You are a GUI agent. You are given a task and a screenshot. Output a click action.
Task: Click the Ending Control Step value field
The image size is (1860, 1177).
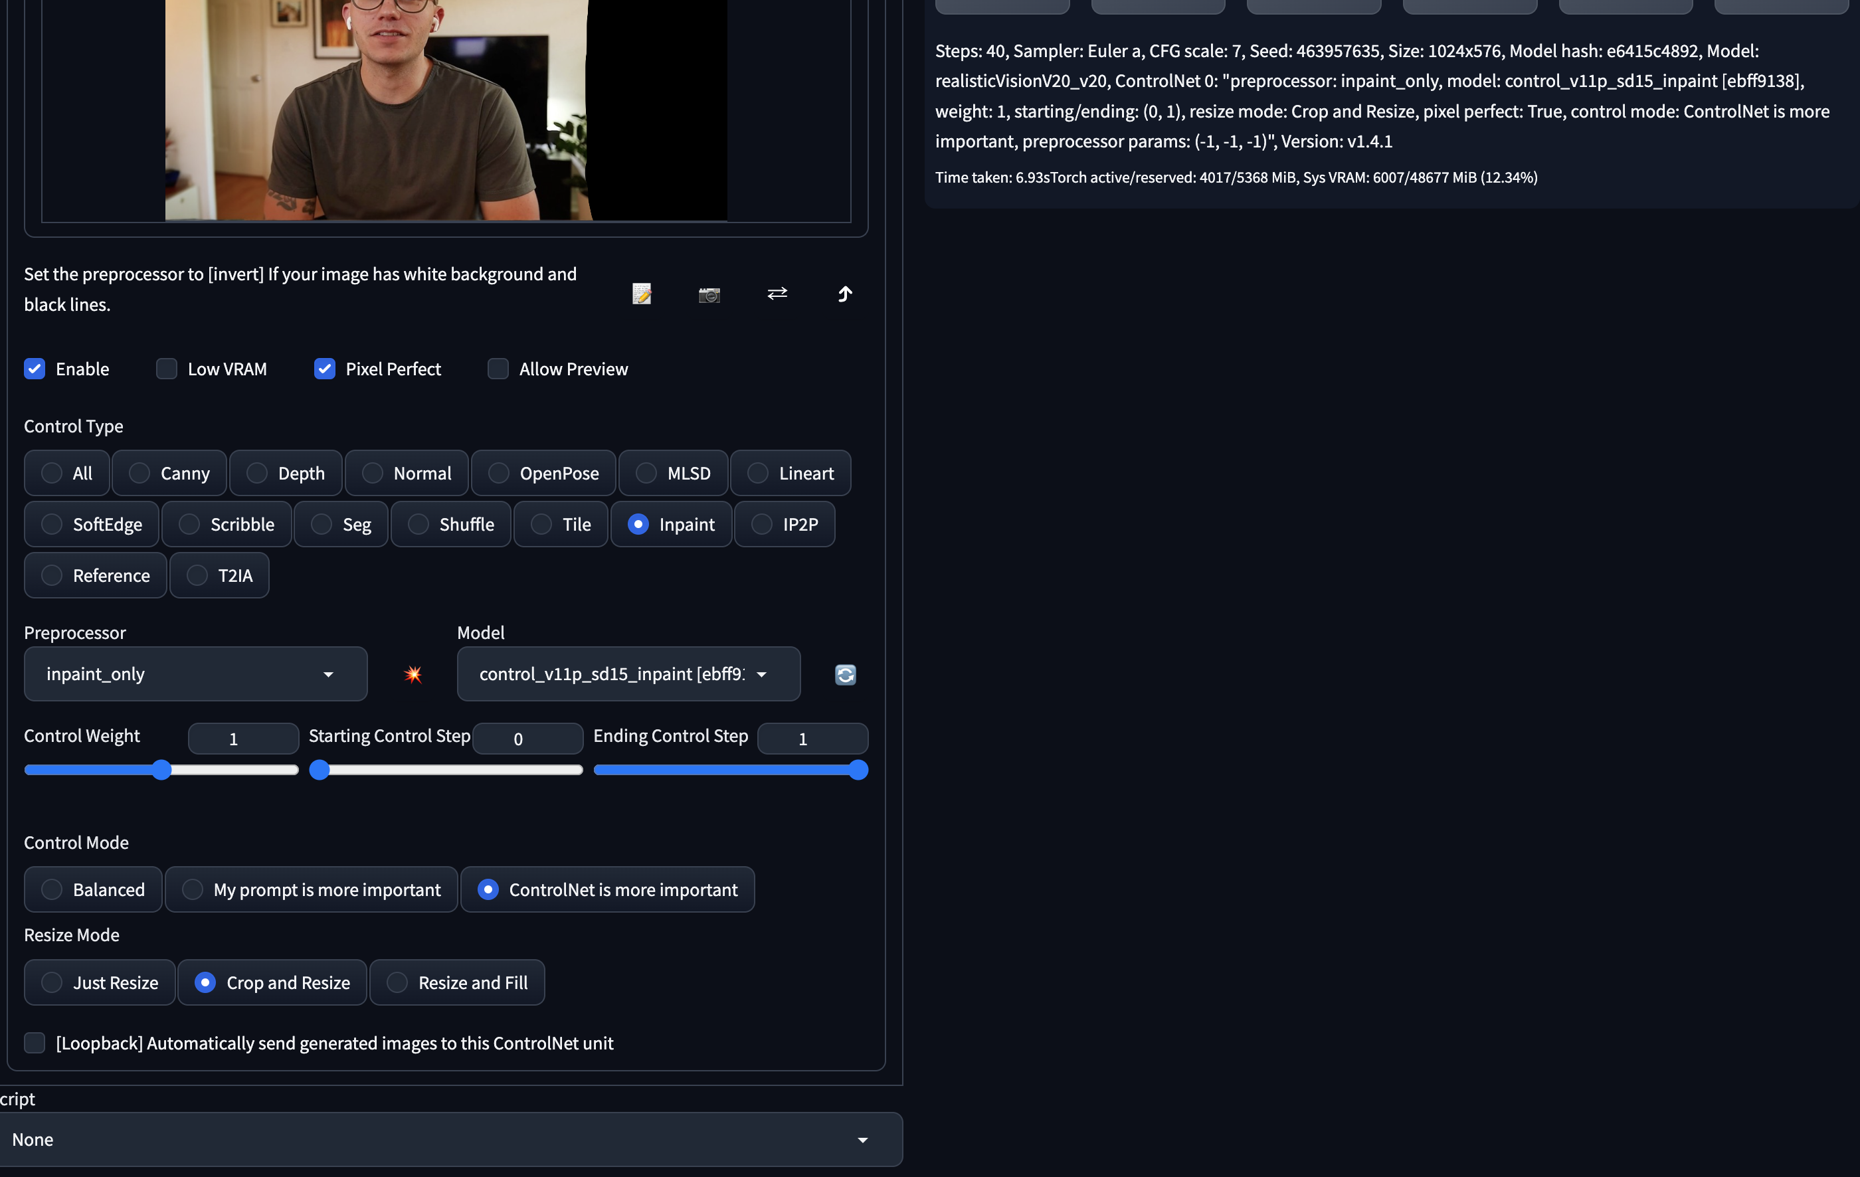(x=812, y=739)
